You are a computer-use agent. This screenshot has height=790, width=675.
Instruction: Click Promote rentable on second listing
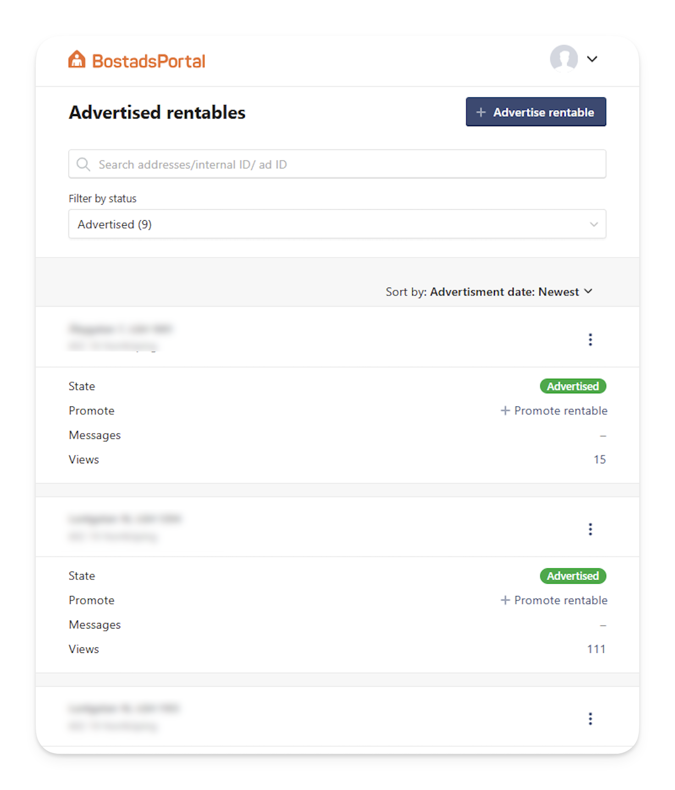pyautogui.click(x=553, y=600)
